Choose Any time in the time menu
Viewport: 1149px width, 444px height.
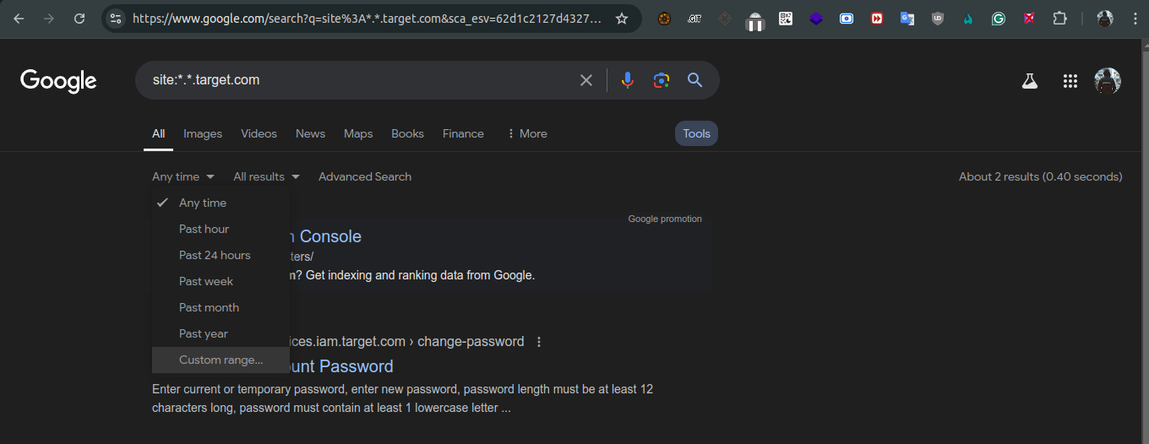(221, 203)
